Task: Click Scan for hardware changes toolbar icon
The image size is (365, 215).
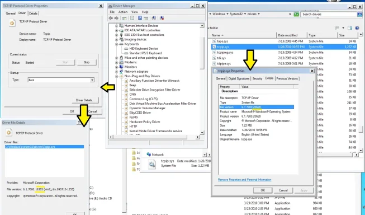Action: [154, 18]
